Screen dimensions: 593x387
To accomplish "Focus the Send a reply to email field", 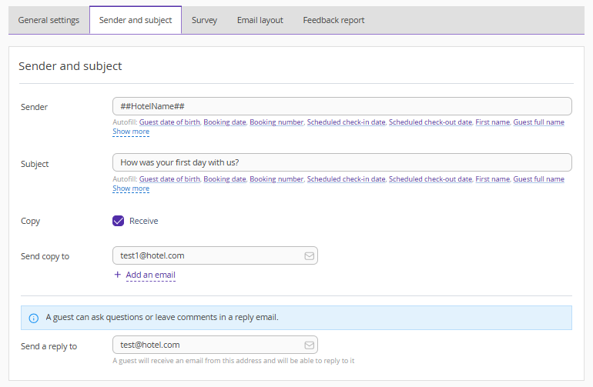I will point(208,345).
